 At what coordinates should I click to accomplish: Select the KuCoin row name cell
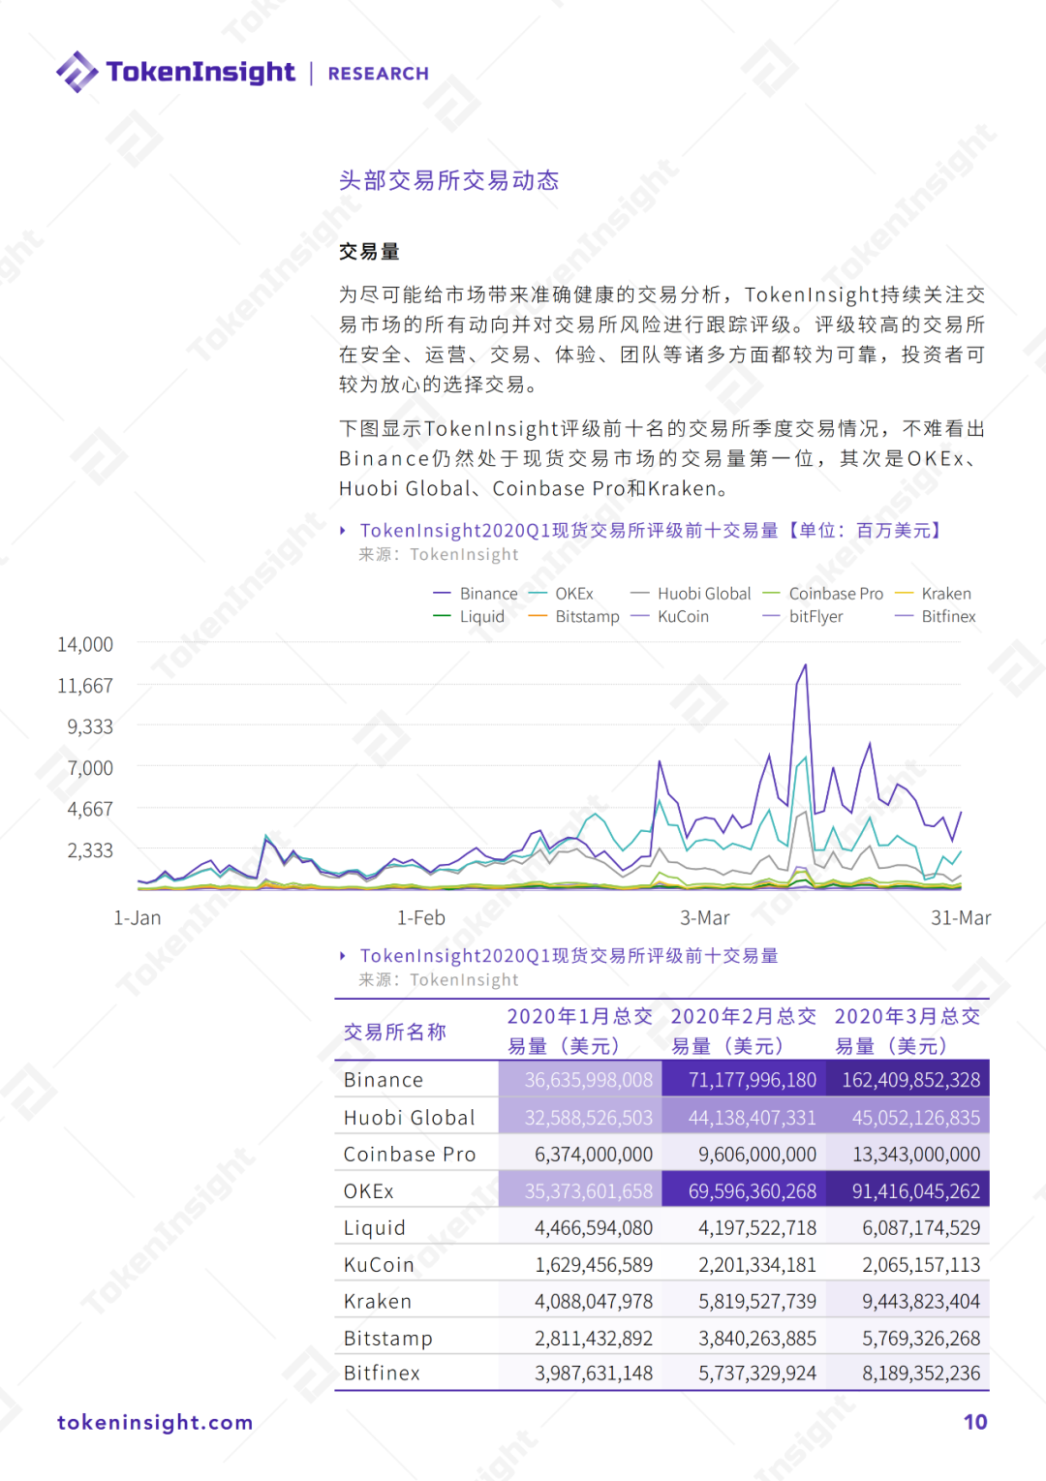(416, 1264)
